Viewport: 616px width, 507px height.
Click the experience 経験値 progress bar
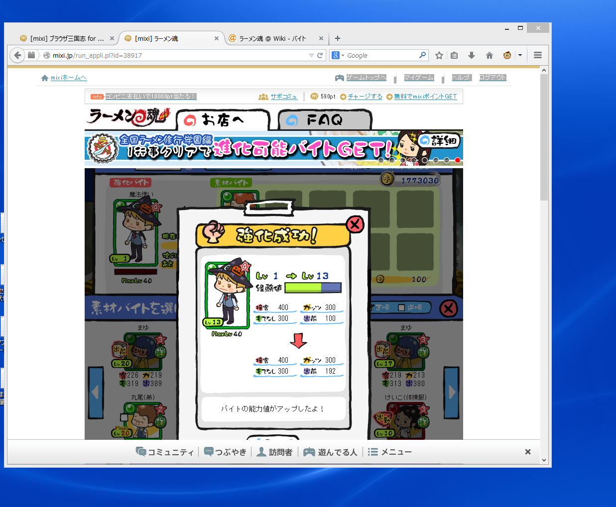coord(313,288)
